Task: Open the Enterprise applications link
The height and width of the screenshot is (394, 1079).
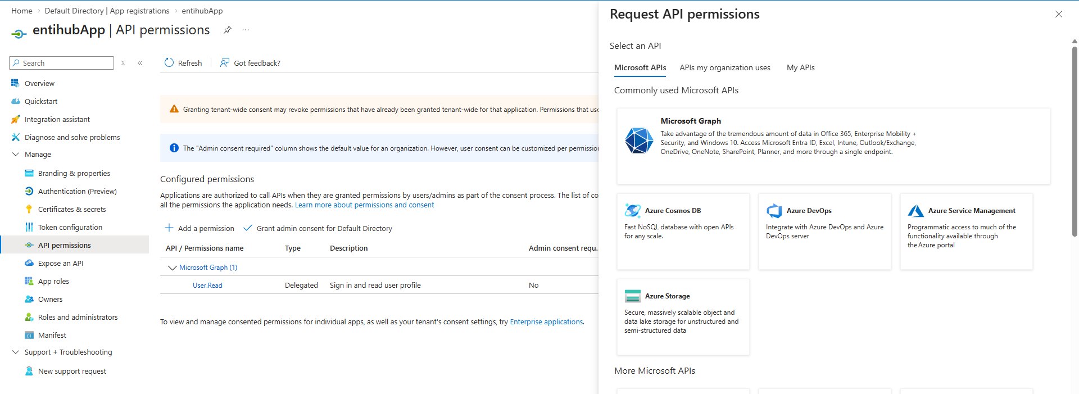Action: [546, 322]
